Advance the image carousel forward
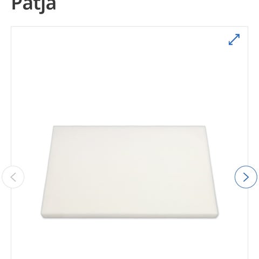Viewport: 259px width, 259px height. (x=246, y=177)
